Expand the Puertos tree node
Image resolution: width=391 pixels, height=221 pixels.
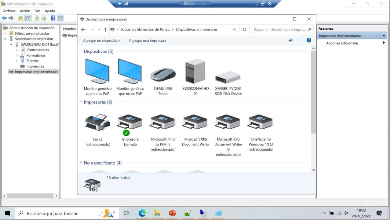tap(17, 61)
